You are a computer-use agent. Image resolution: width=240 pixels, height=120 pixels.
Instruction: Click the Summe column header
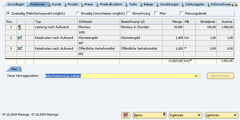[x=225, y=22]
